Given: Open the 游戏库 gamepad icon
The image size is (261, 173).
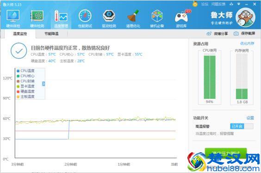Looking at the screenshot, I should point(182,16).
